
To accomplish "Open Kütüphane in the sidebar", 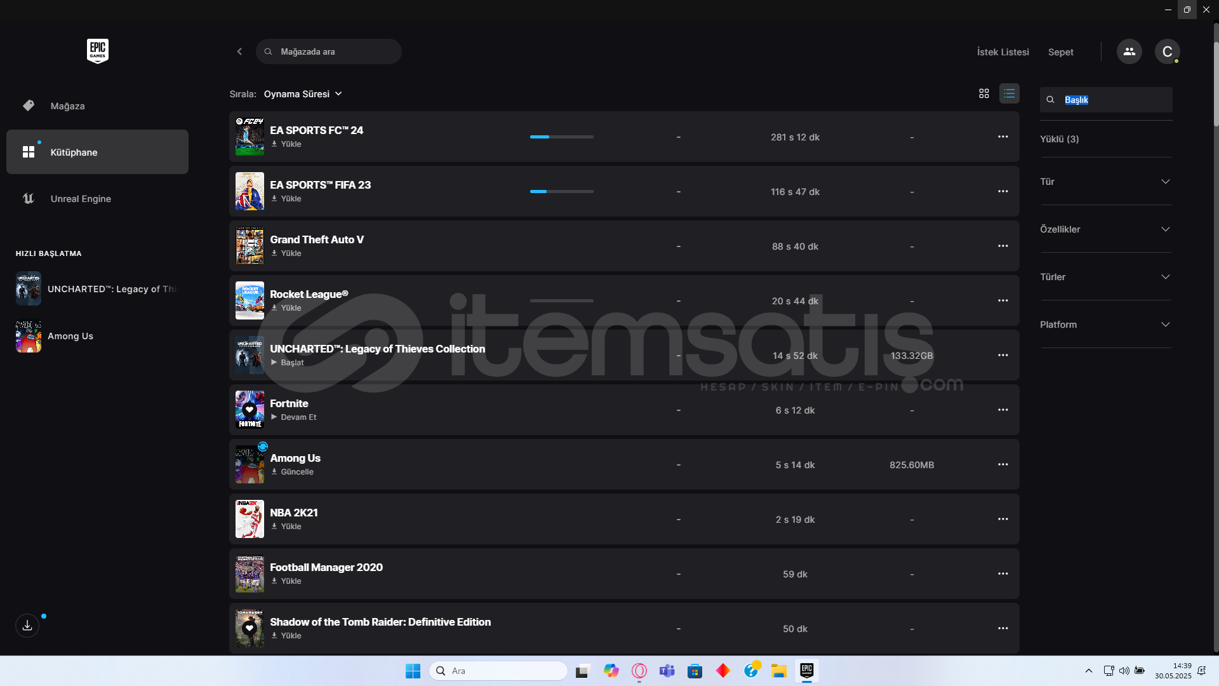I will (97, 152).
